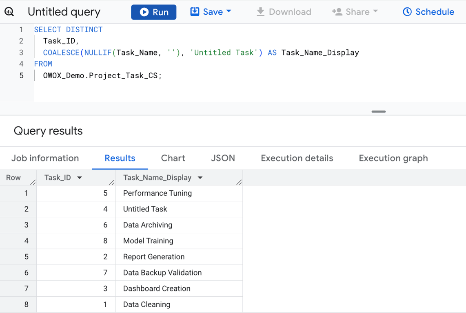Click the Query results heading

point(48,131)
